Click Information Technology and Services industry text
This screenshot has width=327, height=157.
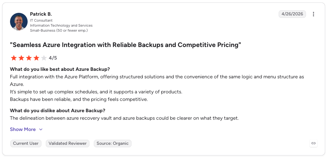pos(61,25)
